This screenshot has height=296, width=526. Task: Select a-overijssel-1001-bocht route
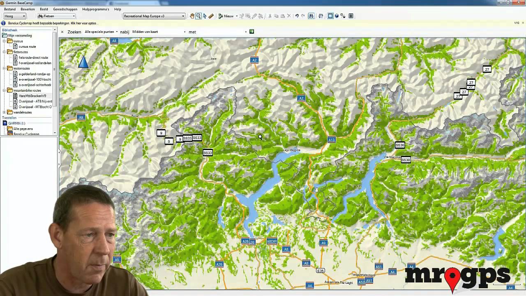tap(35, 79)
